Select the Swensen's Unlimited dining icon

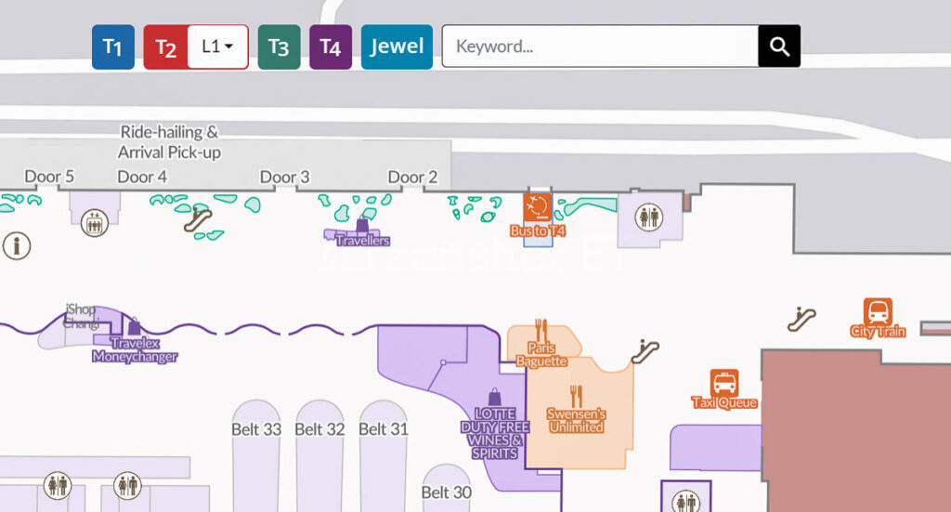[576, 396]
